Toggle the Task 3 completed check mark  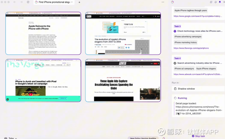point(175,31)
